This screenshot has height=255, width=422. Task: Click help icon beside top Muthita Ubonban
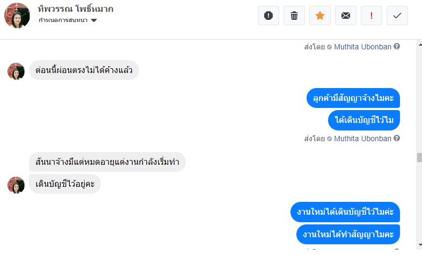pyautogui.click(x=397, y=47)
